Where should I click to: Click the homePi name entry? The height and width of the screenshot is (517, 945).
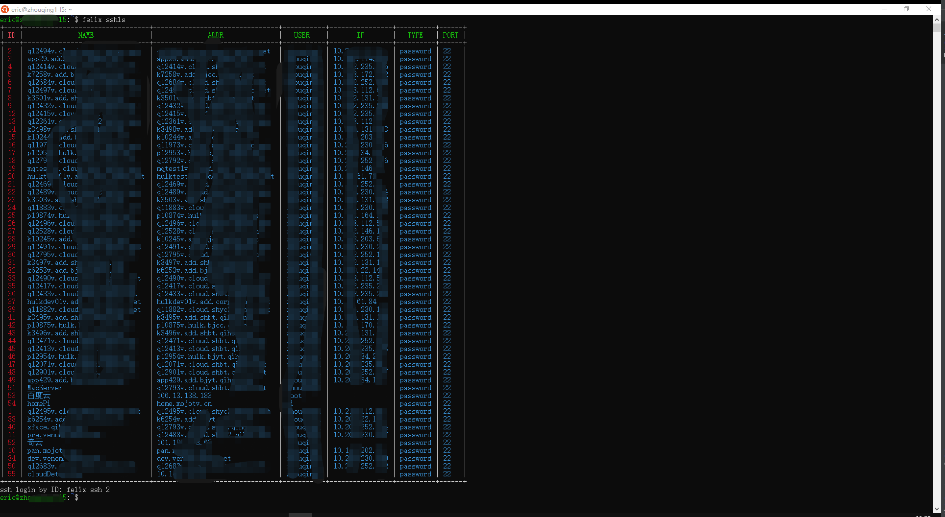coord(39,403)
